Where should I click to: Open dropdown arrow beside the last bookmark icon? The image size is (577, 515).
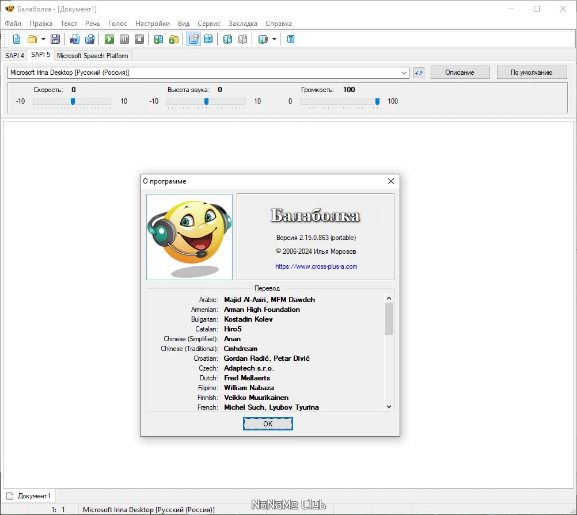tap(274, 39)
